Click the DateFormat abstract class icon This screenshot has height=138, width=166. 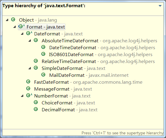point(29,33)
